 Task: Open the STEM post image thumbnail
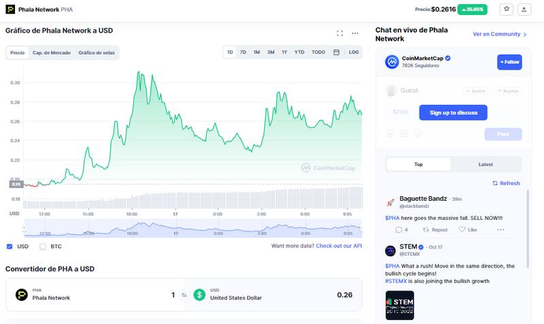[x=400, y=306]
